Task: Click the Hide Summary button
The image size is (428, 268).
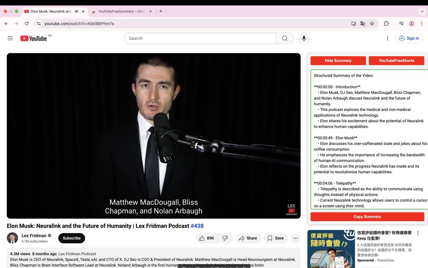Action: point(338,61)
